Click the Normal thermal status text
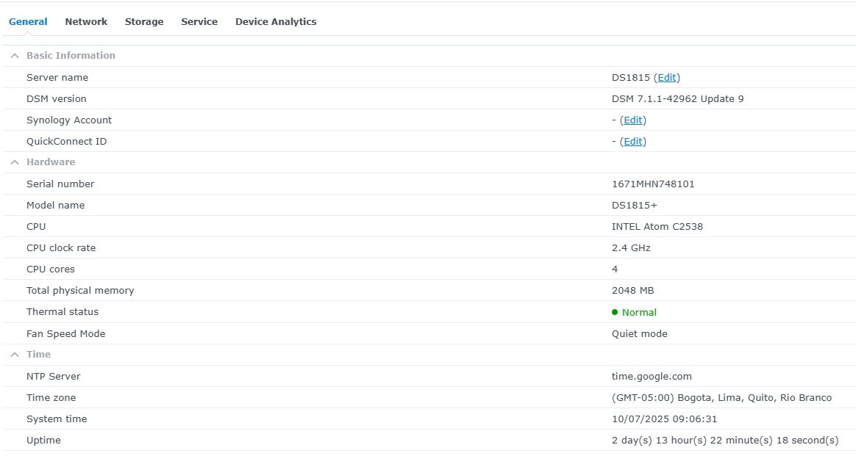The height and width of the screenshot is (467, 856). point(639,313)
